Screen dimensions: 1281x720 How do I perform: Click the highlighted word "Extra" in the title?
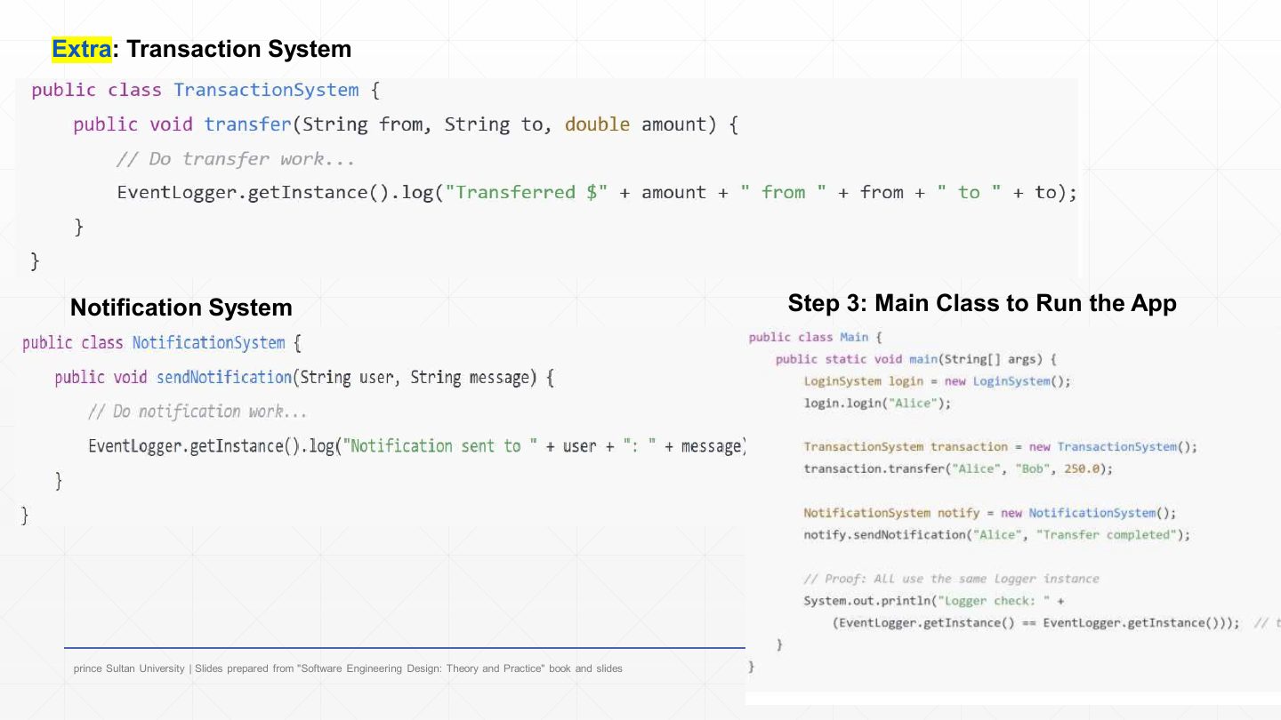click(x=82, y=49)
